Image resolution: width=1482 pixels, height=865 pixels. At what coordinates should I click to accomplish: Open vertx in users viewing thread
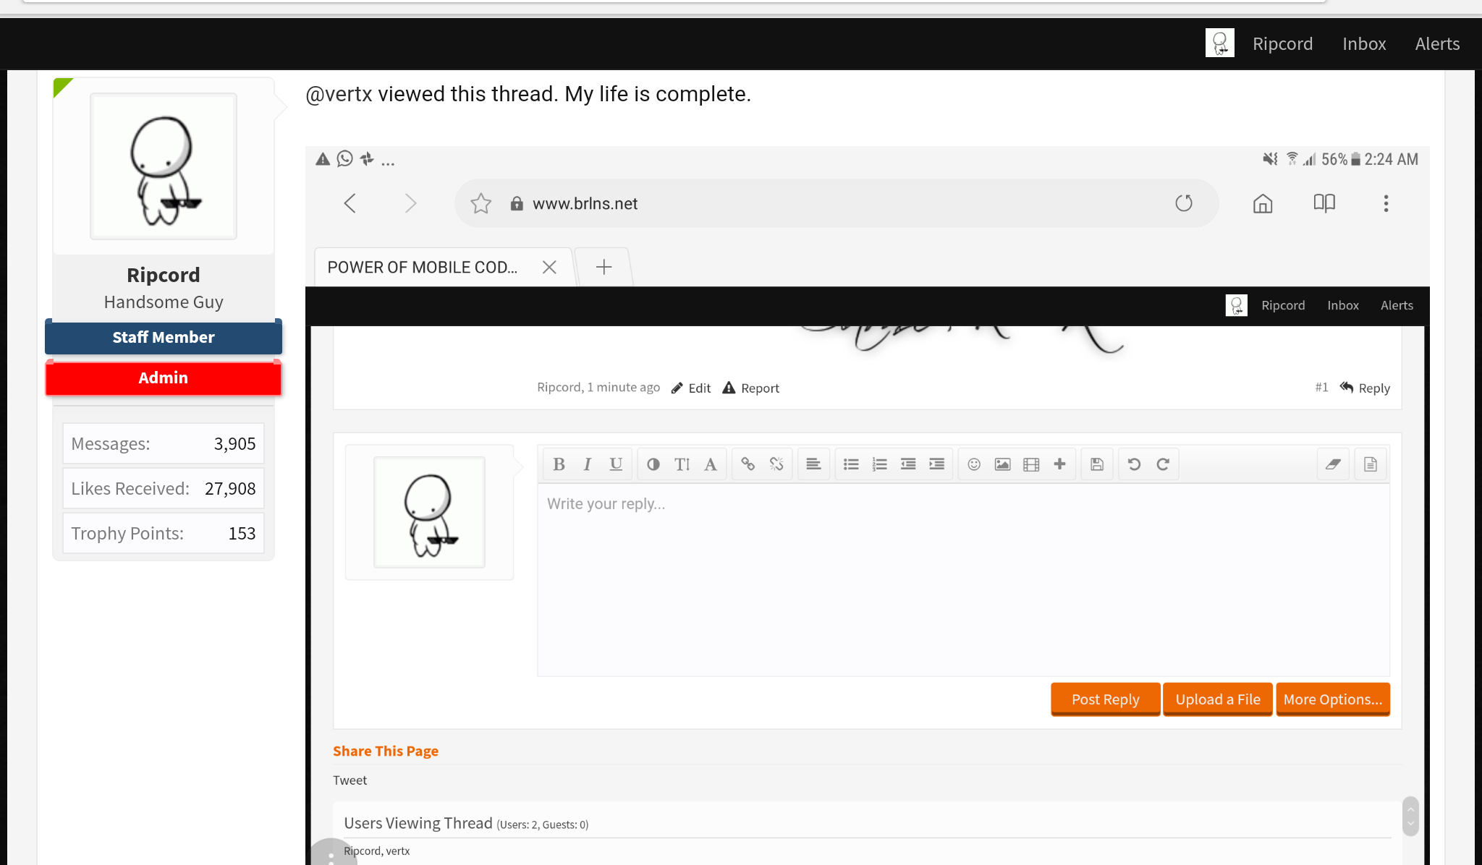[x=397, y=851]
